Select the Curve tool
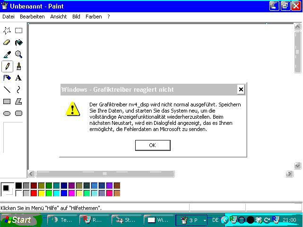 [x=18, y=89]
